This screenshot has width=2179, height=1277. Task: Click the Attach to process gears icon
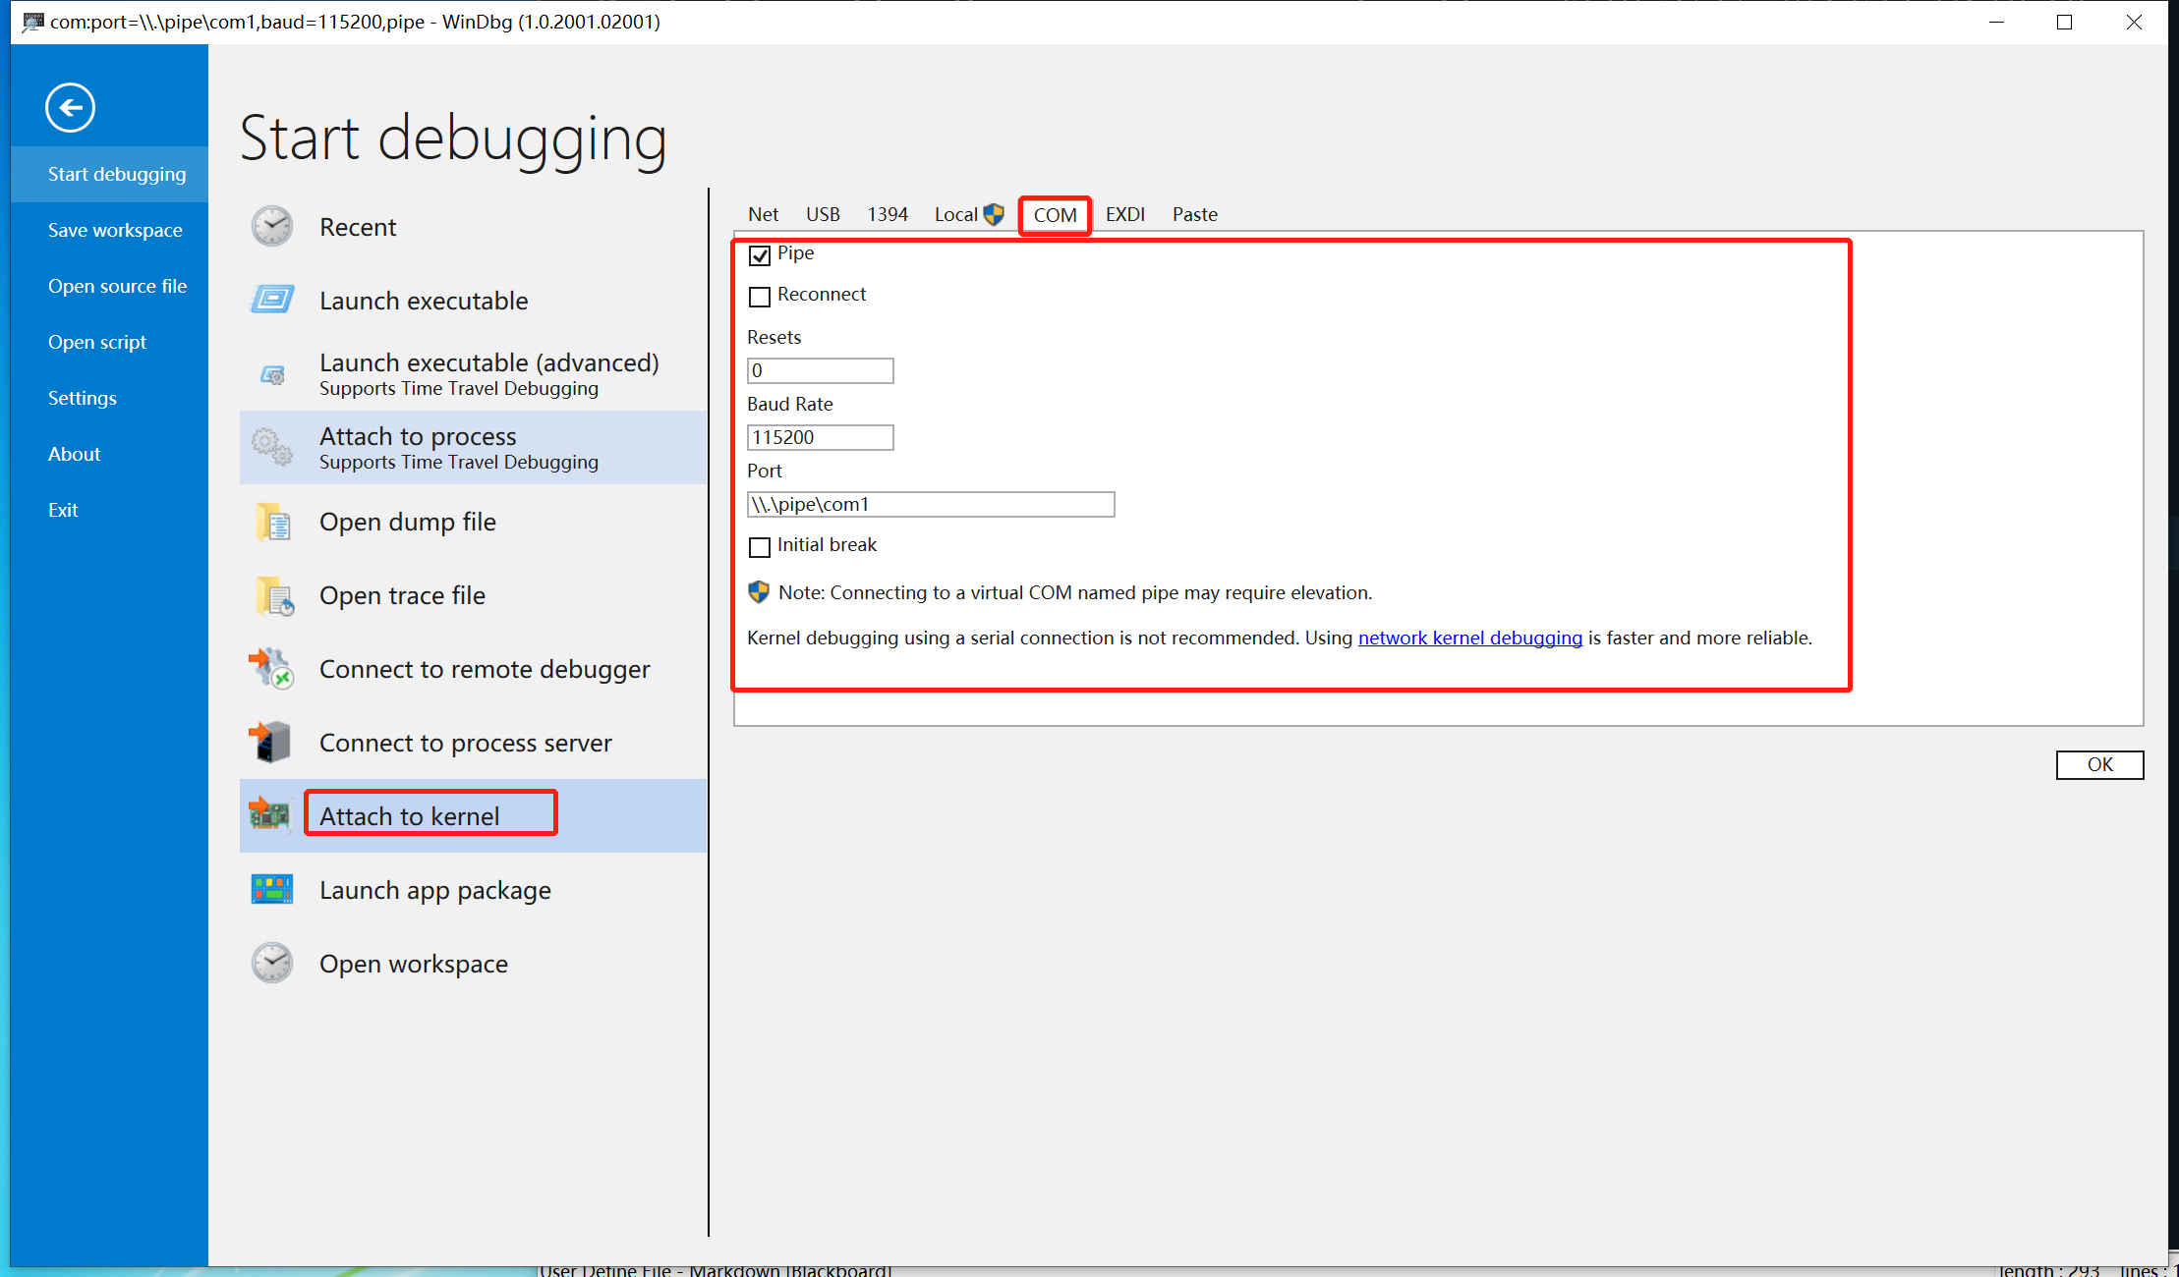272,447
